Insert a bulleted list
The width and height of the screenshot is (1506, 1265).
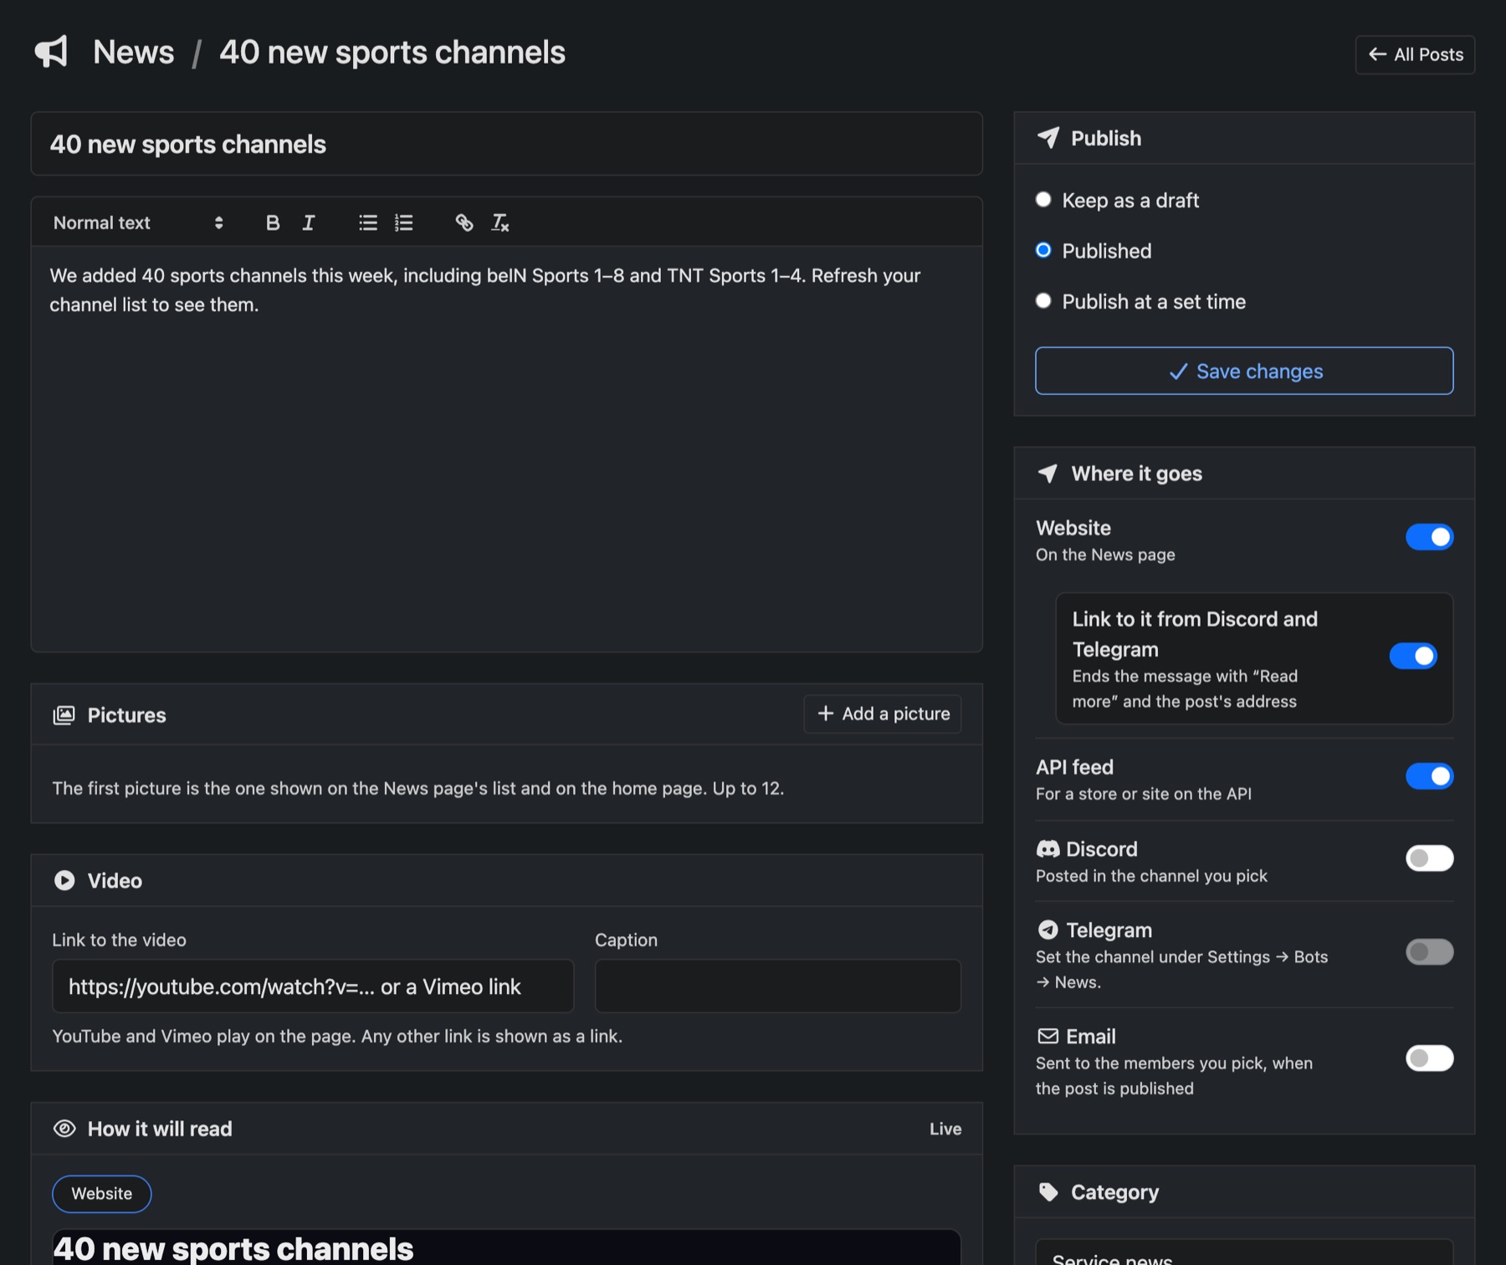pos(368,223)
